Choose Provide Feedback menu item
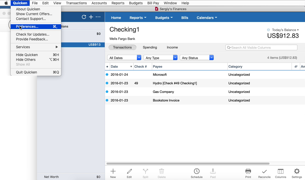 [36, 39]
